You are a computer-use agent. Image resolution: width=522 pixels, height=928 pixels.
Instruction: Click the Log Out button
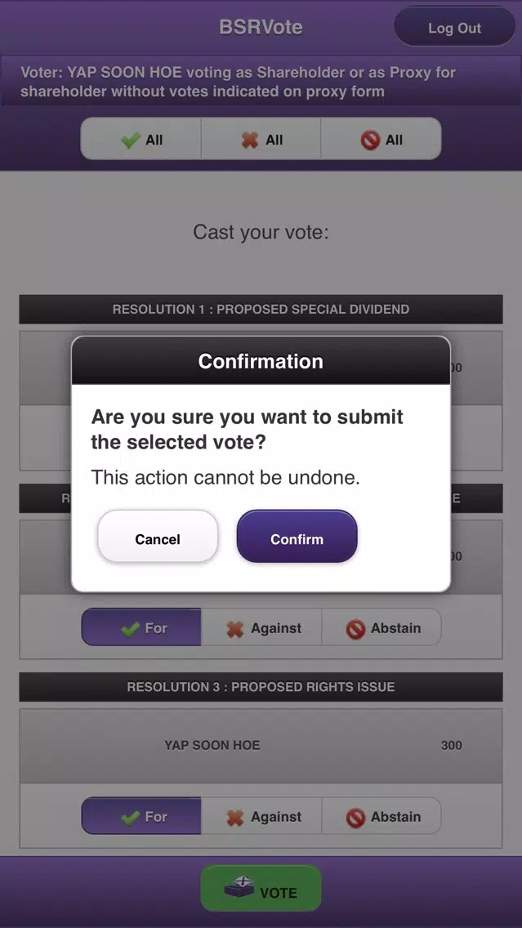[454, 27]
